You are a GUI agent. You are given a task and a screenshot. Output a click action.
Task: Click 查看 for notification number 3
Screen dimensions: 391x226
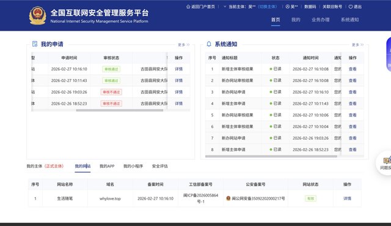pyautogui.click(x=353, y=92)
